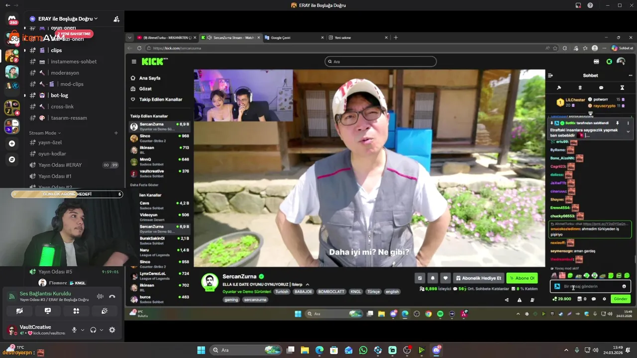The height and width of the screenshot is (358, 637).
Task: Switch to the SercanZurna Stream browser tab
Action: coord(231,37)
